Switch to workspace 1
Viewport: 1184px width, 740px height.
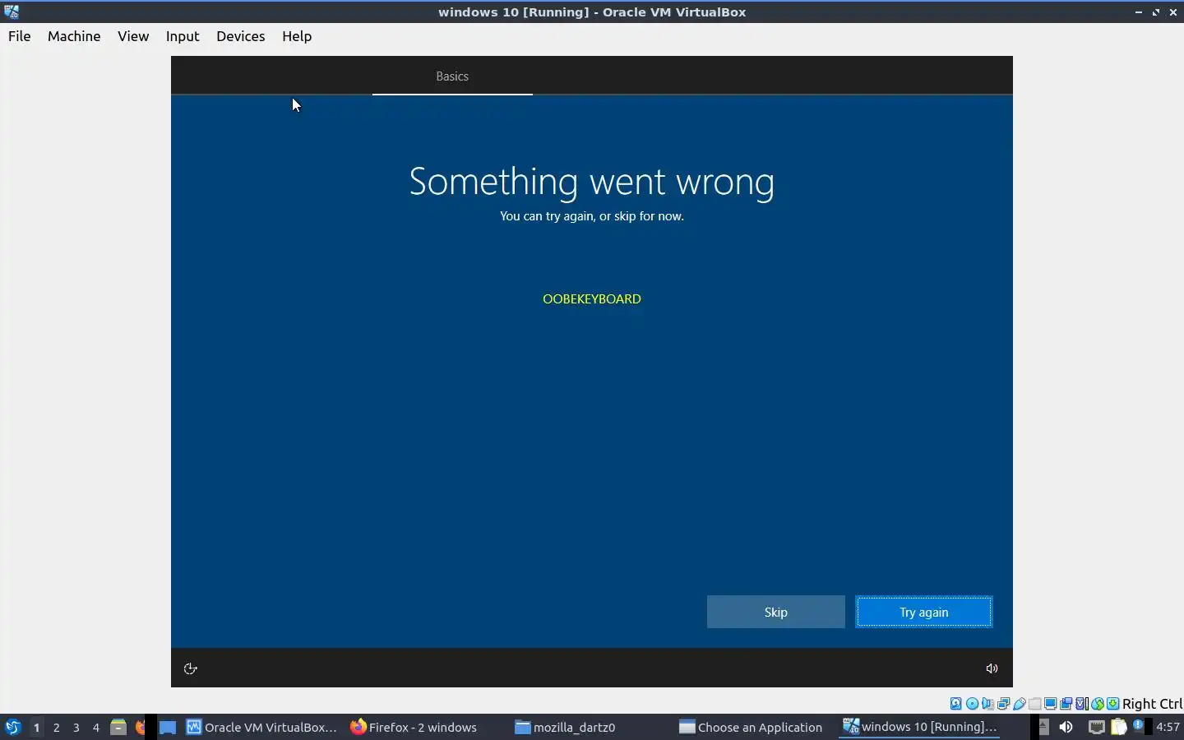click(x=36, y=727)
